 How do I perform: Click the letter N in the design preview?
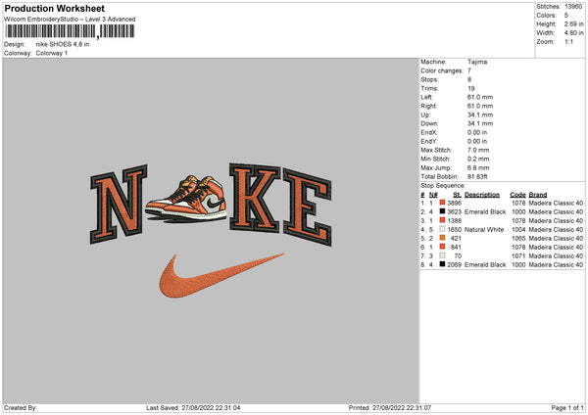click(119, 205)
